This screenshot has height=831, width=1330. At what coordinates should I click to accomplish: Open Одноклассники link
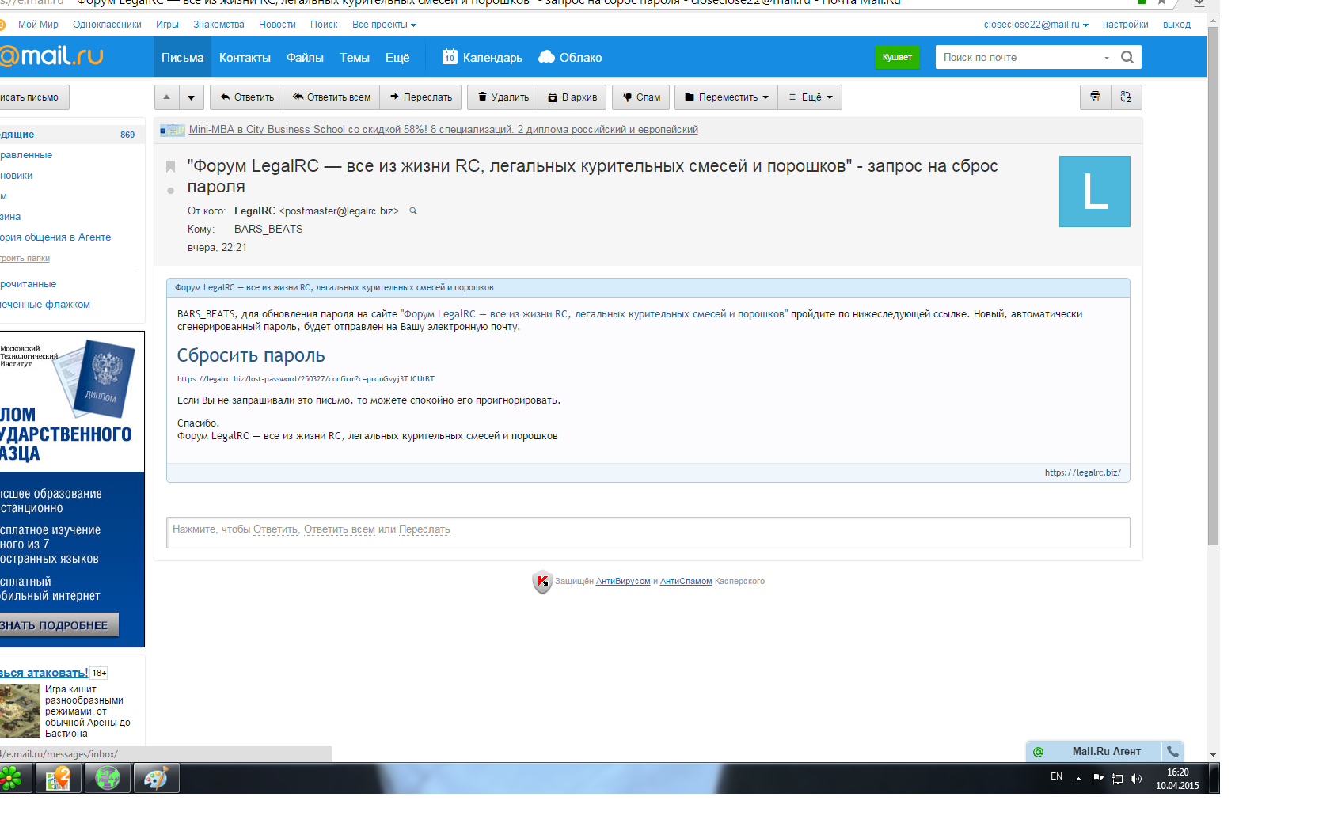tap(107, 25)
